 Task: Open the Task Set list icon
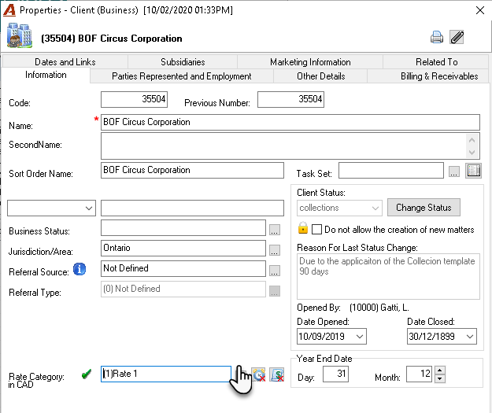click(x=473, y=171)
